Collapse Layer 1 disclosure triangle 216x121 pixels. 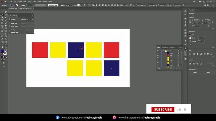pos(163,51)
